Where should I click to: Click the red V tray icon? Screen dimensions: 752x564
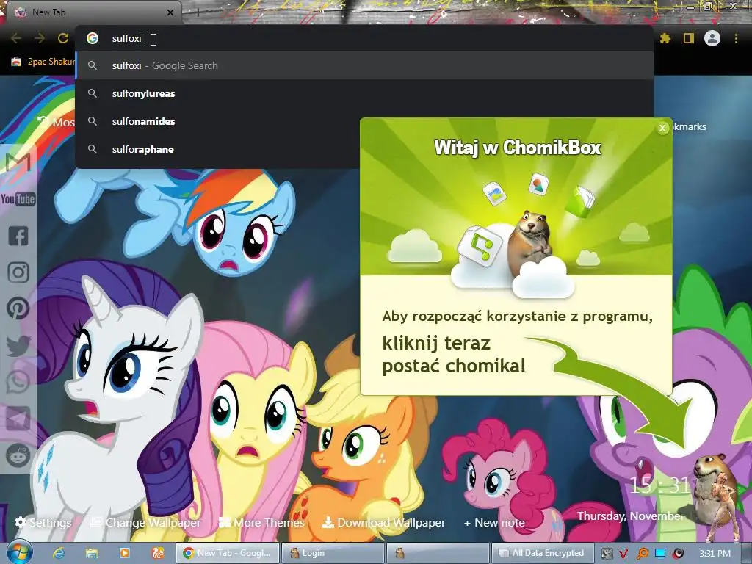pyautogui.click(x=623, y=554)
